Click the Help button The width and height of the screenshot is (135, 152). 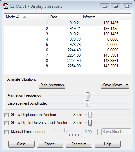108,144
